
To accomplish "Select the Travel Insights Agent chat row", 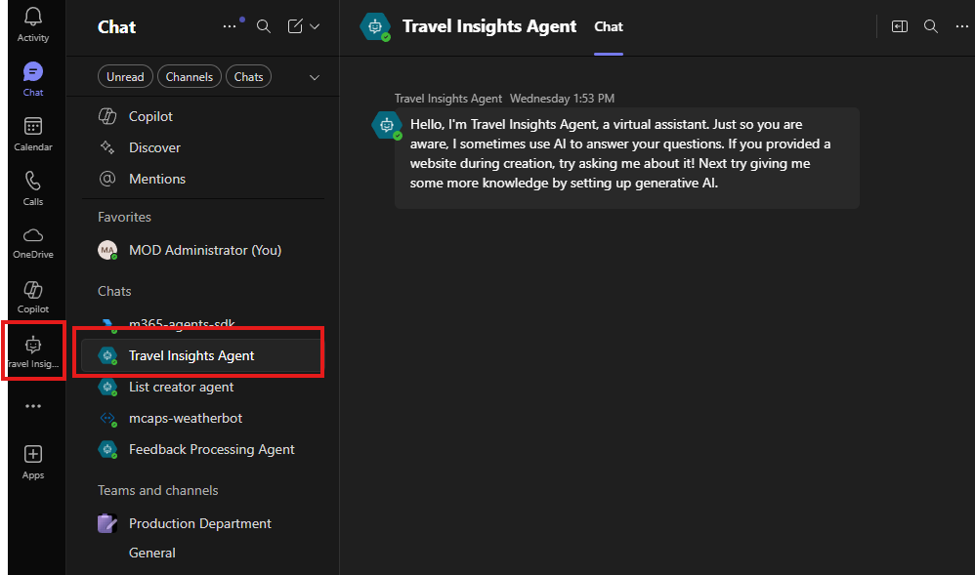I will click(x=203, y=355).
